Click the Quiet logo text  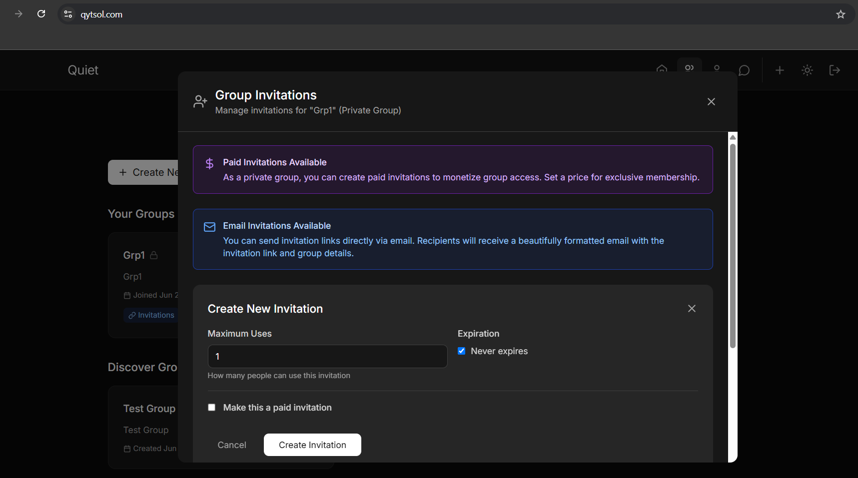pos(83,70)
